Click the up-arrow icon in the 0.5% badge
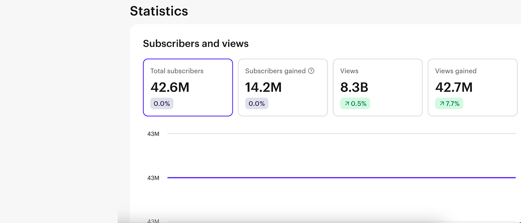Screen dimensions: 521x223 [x=347, y=104]
